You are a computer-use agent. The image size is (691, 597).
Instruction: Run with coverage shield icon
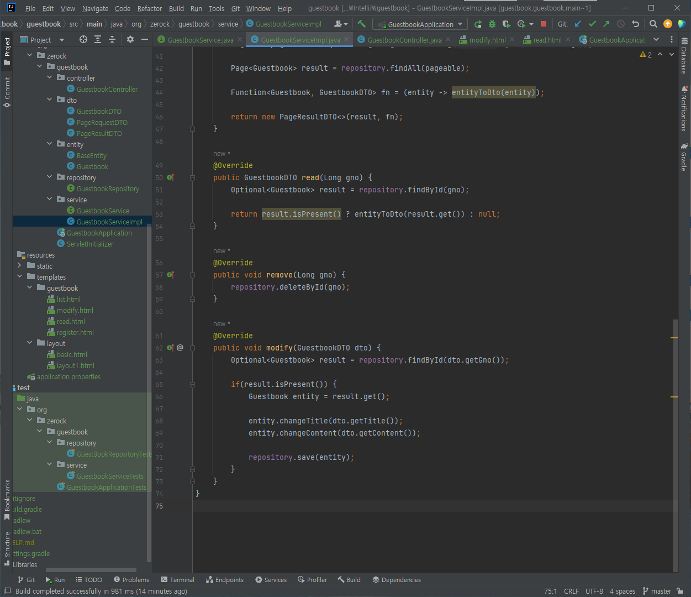(506, 24)
